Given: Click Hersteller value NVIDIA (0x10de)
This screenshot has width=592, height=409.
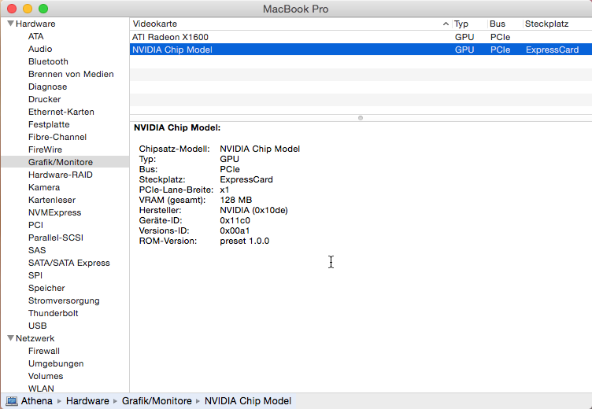Looking at the screenshot, I should 253,210.
